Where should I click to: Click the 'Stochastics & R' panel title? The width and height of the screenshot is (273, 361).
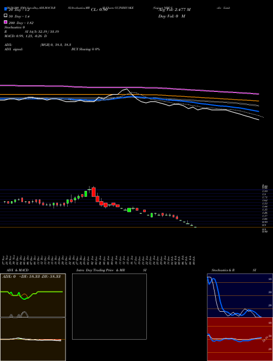coord(223,270)
